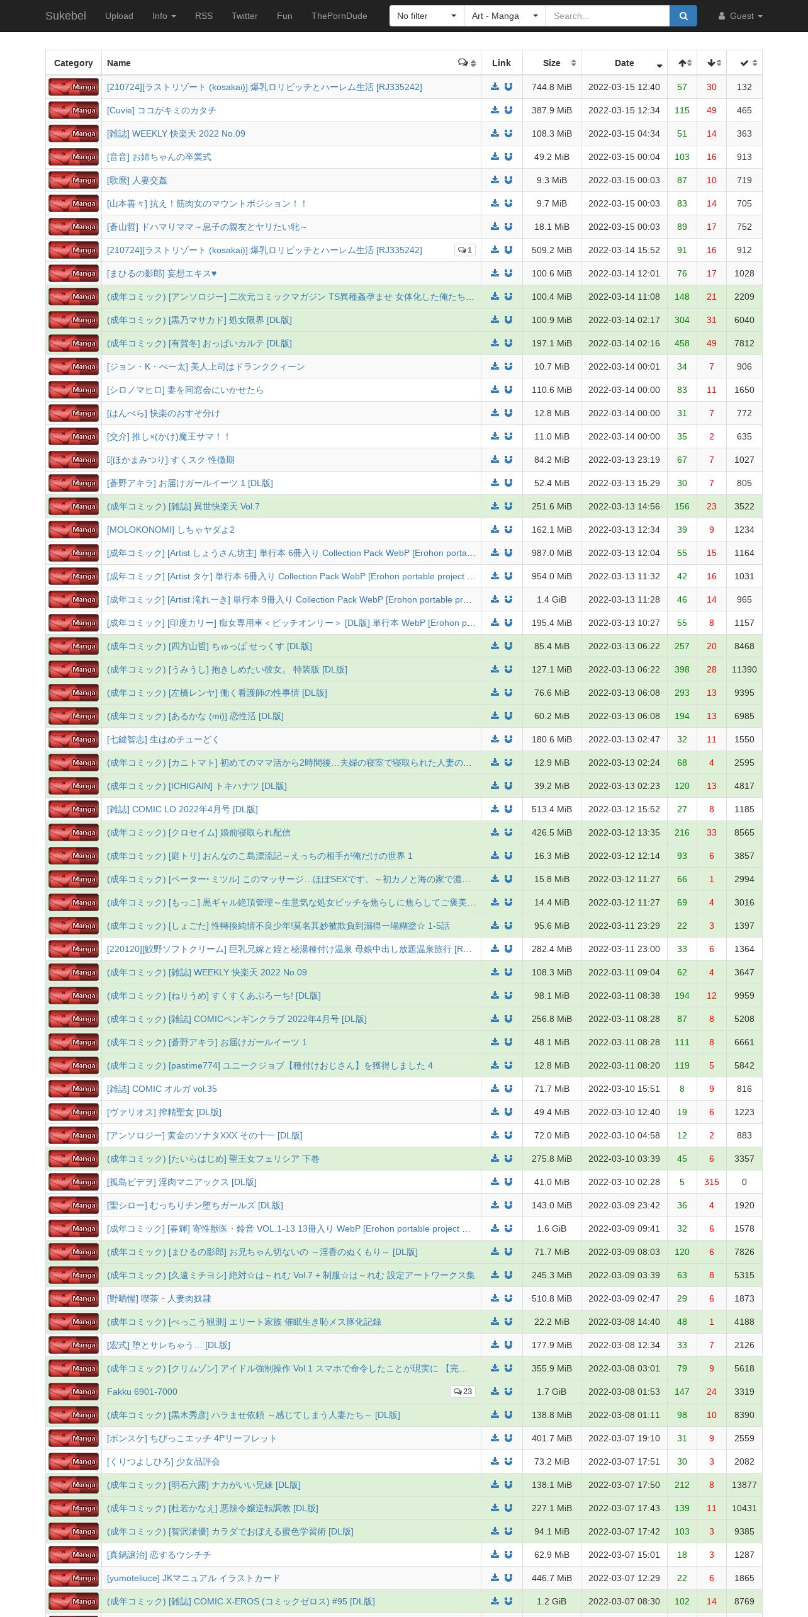
Task: Click Manga category icon on Fakku 6901-7000 row
Action: coord(74,1392)
